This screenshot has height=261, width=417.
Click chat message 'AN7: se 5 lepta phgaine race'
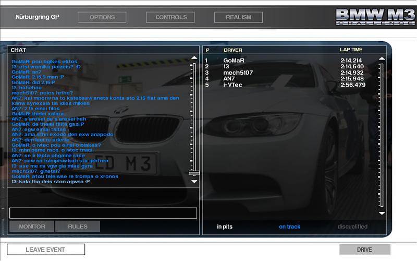(48, 156)
